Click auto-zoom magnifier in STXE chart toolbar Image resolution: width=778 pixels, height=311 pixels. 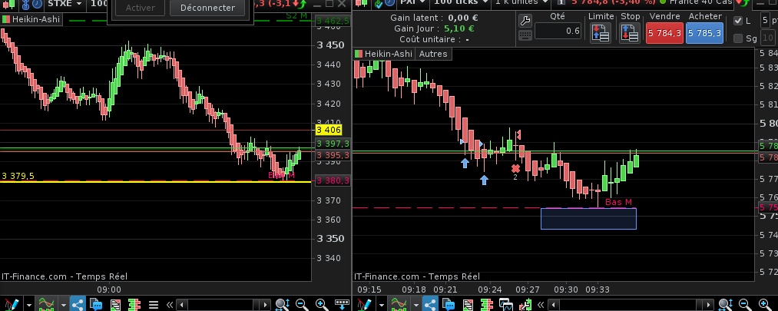pos(283,304)
